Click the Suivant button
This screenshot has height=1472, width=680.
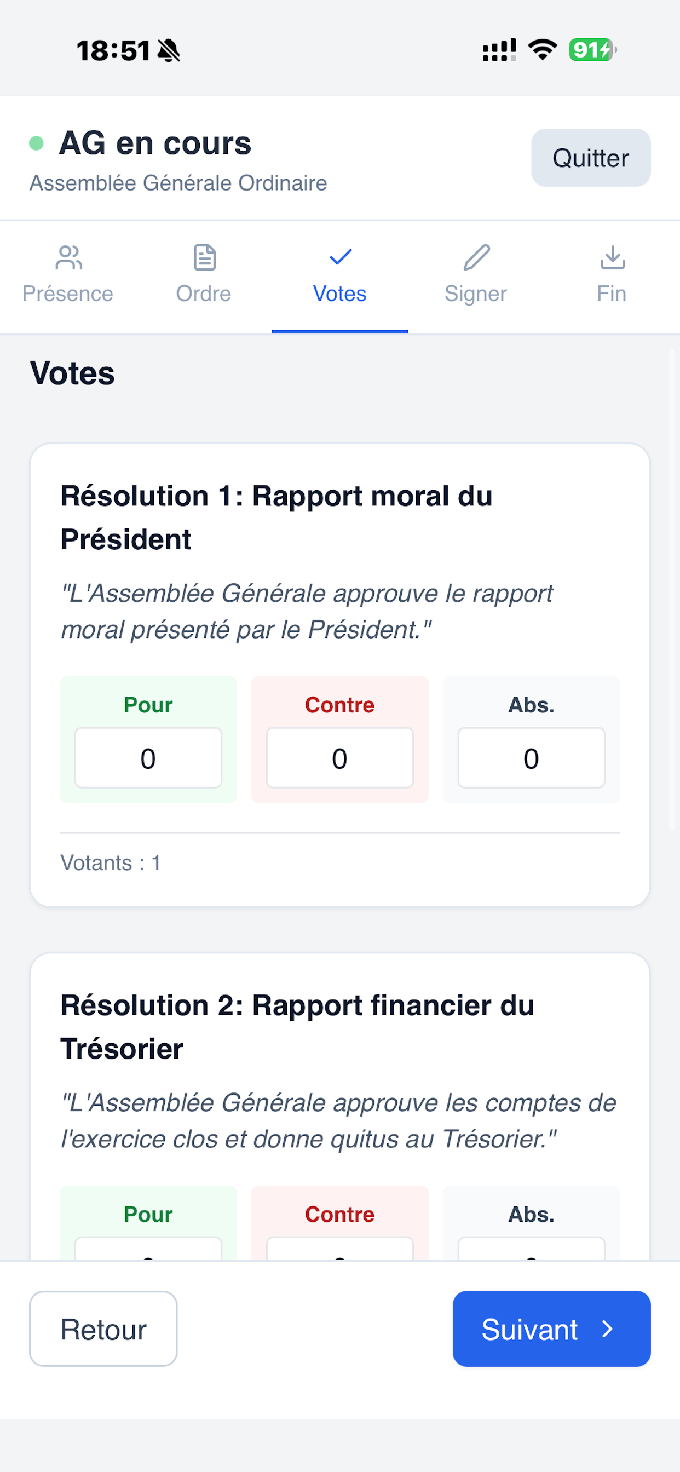pos(551,1329)
